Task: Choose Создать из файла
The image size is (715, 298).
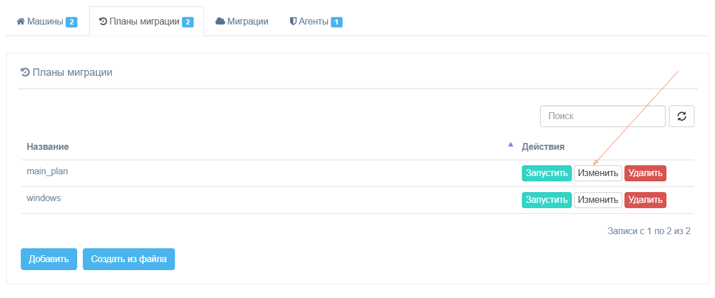Action: coord(128,259)
